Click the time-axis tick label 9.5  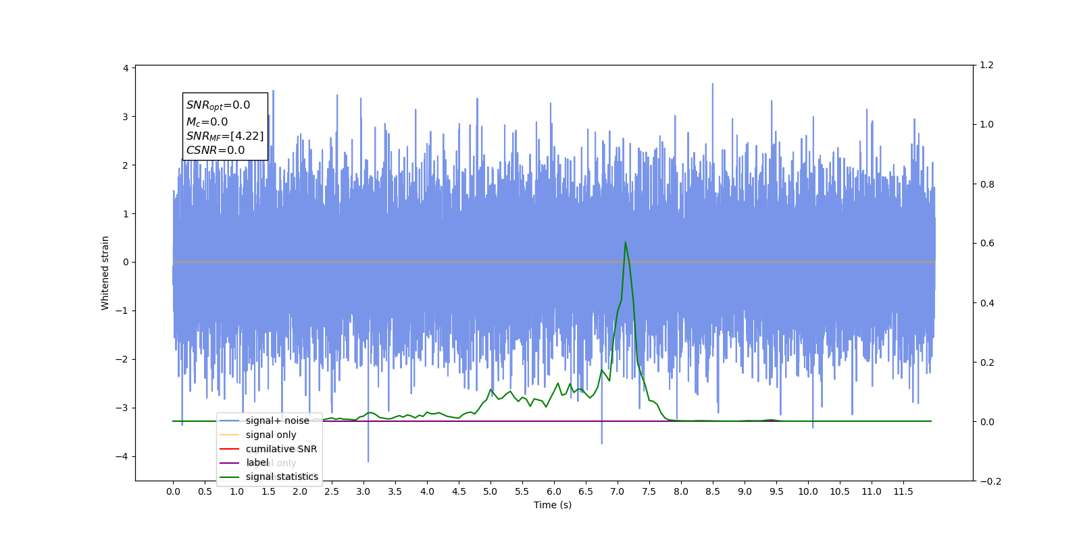tap(776, 491)
